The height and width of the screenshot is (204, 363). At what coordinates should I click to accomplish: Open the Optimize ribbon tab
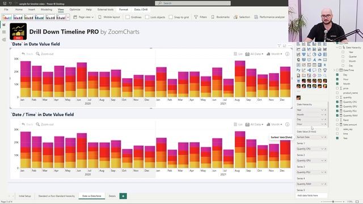[x=75, y=10]
